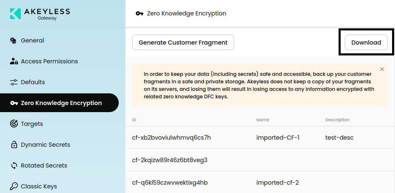Select Zero Knowledge Encryption in sidebar
The width and height of the screenshot is (395, 193).
[x=61, y=103]
